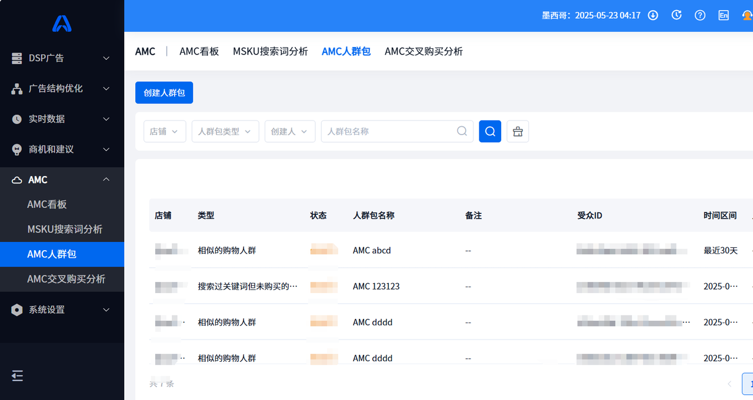Click the 系统设置 hexagon icon

(17, 310)
